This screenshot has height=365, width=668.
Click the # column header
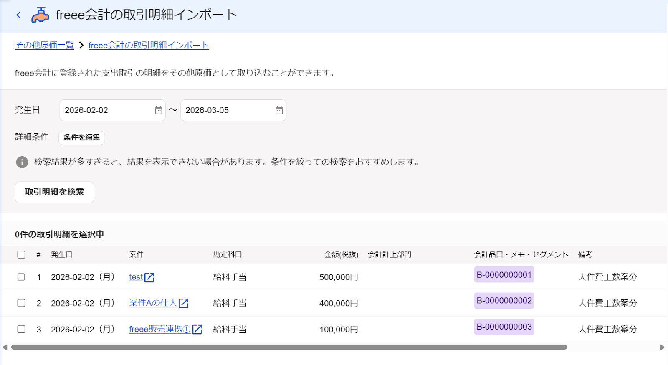[x=38, y=255]
